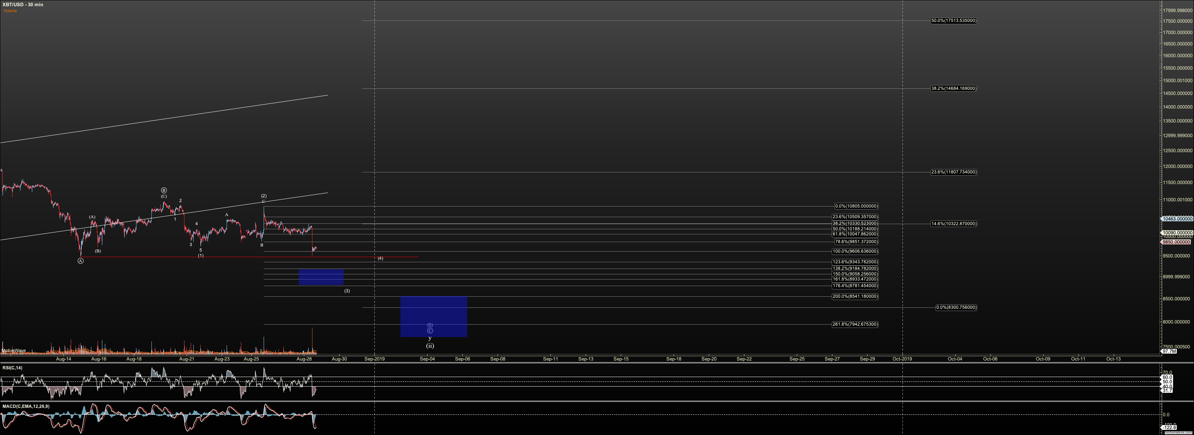
Task: Select the (4) wave label on the red line
Action: [380, 258]
